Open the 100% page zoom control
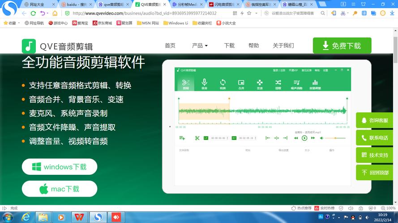This screenshot has width=398, height=223. 388,208
